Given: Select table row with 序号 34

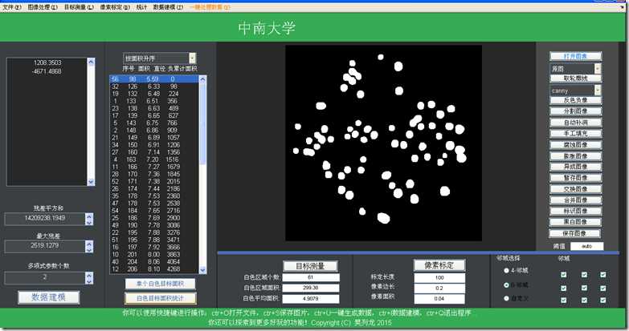Looking at the screenshot, I should 154,144.
